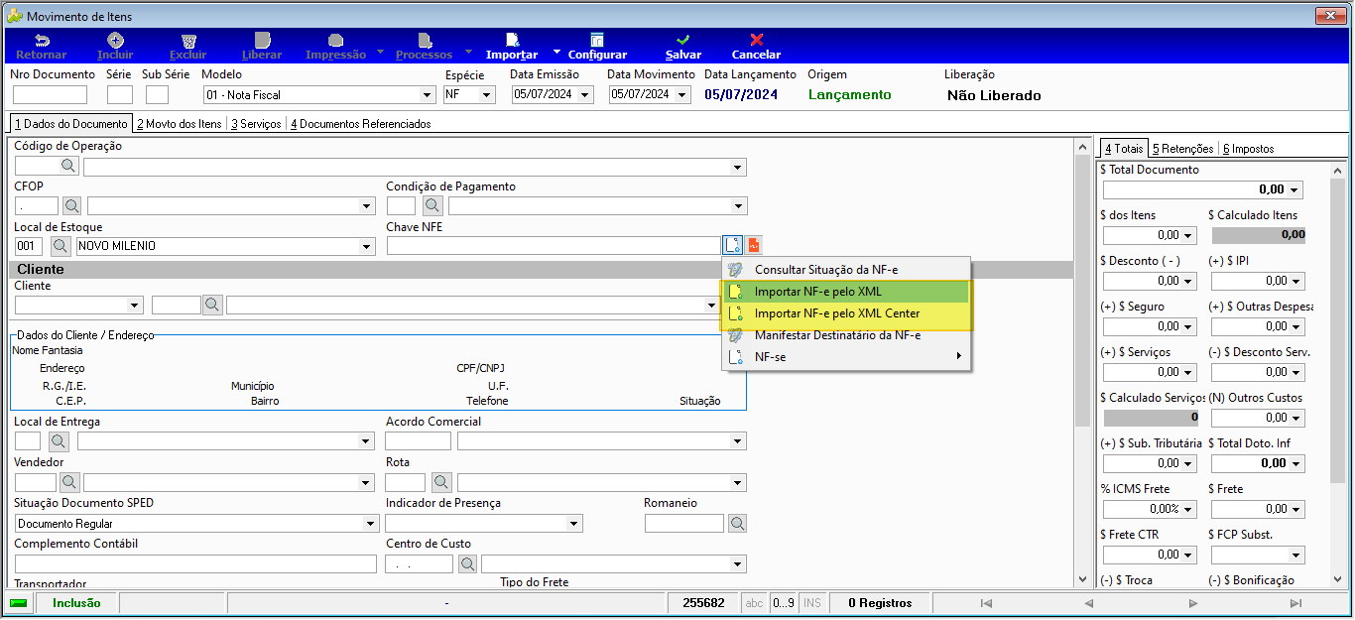Select Importar NF-e pelo XML Center
1355x620 pixels.
846,313
